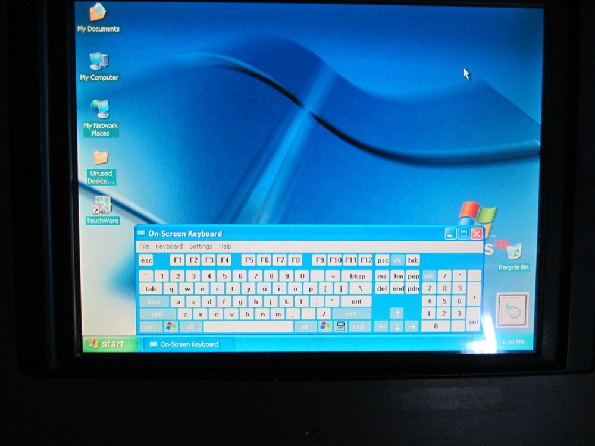
Task: Click the pup page up key
Action: 413,276
